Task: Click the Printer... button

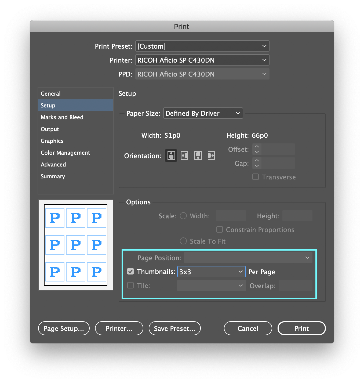Action: click(x=119, y=328)
